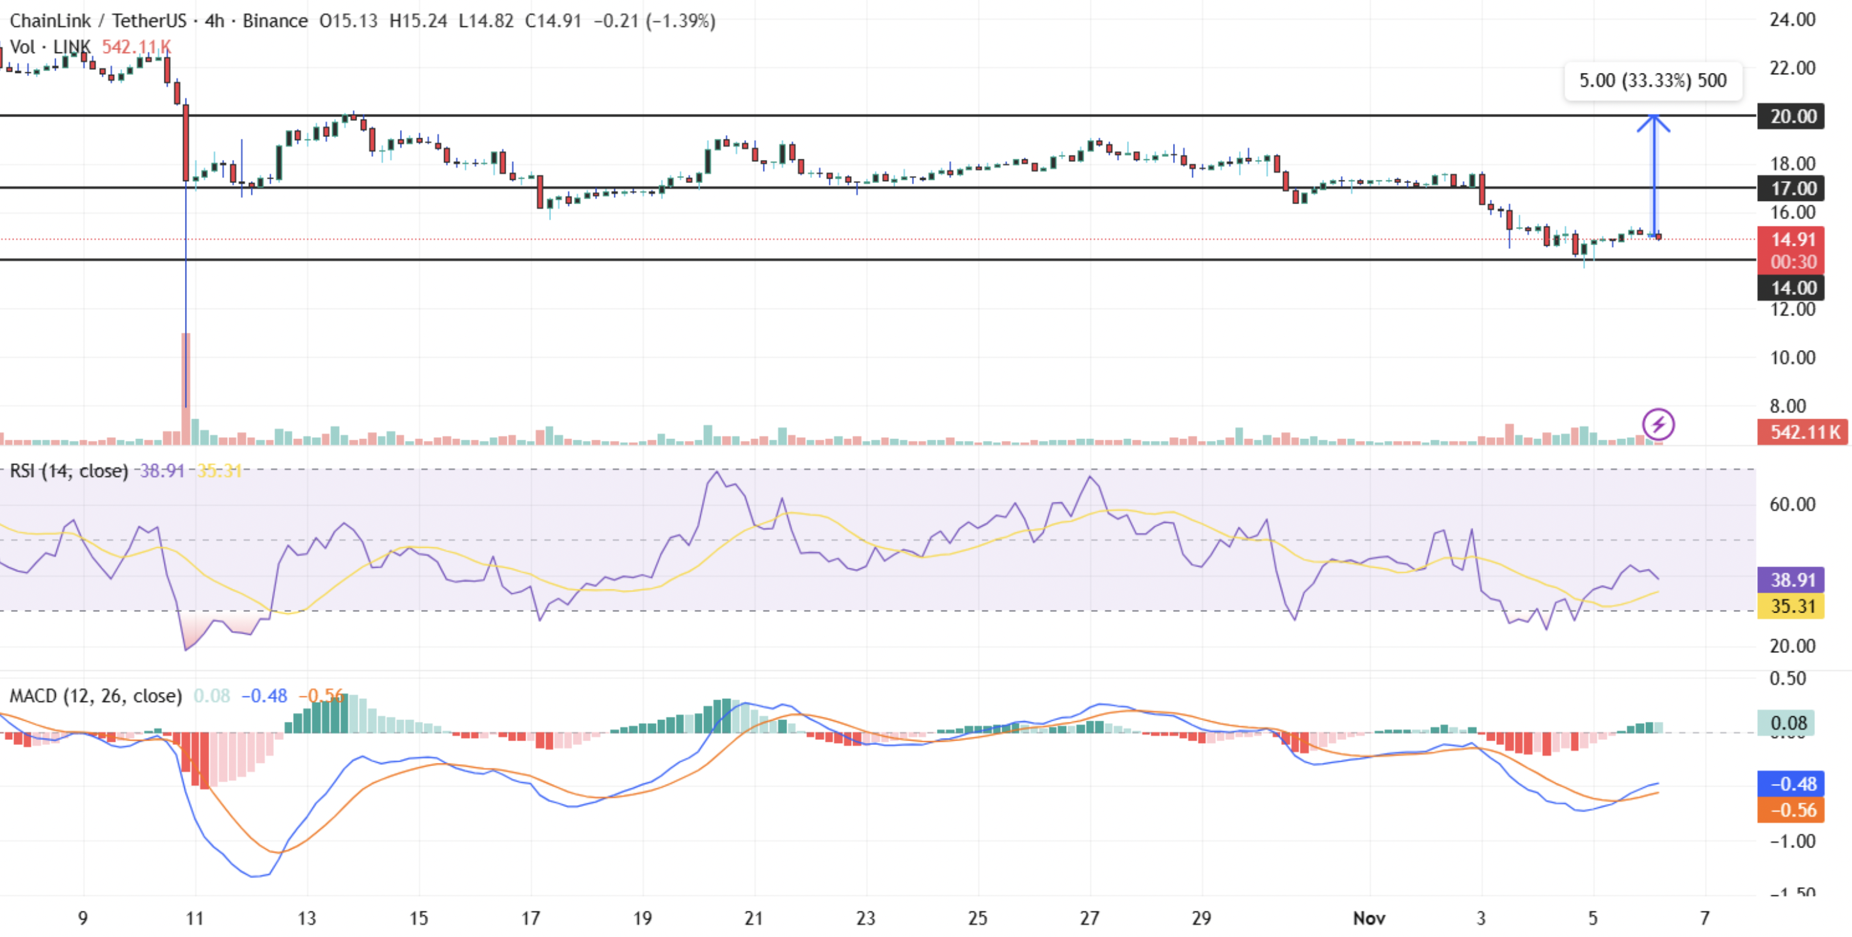Click the Nov label on the time axis

1369,918
